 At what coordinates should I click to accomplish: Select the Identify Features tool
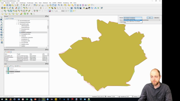coord(59,5)
